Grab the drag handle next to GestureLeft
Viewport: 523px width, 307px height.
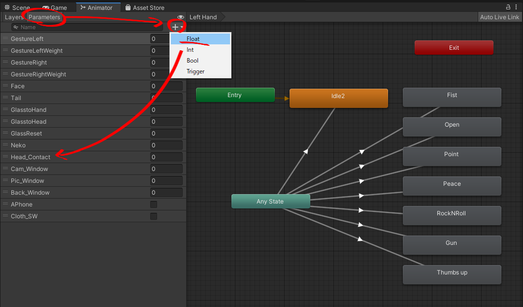point(6,39)
